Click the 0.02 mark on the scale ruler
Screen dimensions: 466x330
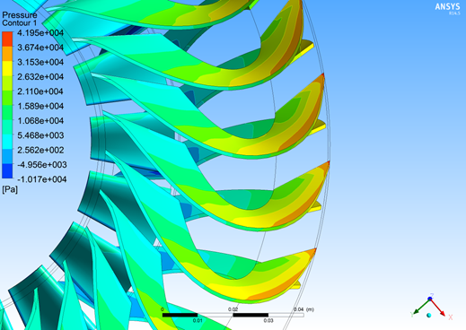tap(233, 309)
